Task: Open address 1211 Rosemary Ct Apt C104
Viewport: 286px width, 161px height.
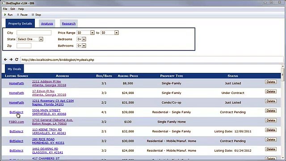Action: pyautogui.click(x=53, y=102)
